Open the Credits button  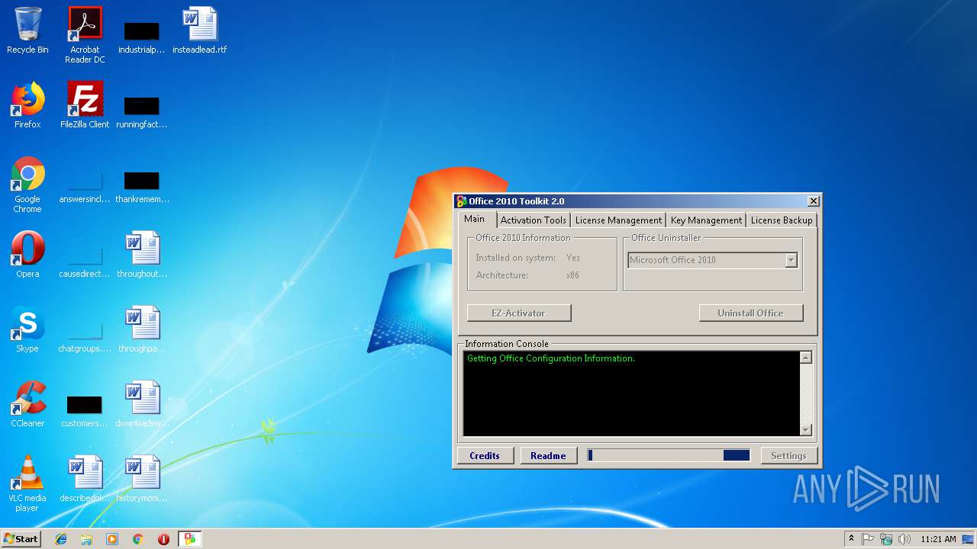(485, 455)
